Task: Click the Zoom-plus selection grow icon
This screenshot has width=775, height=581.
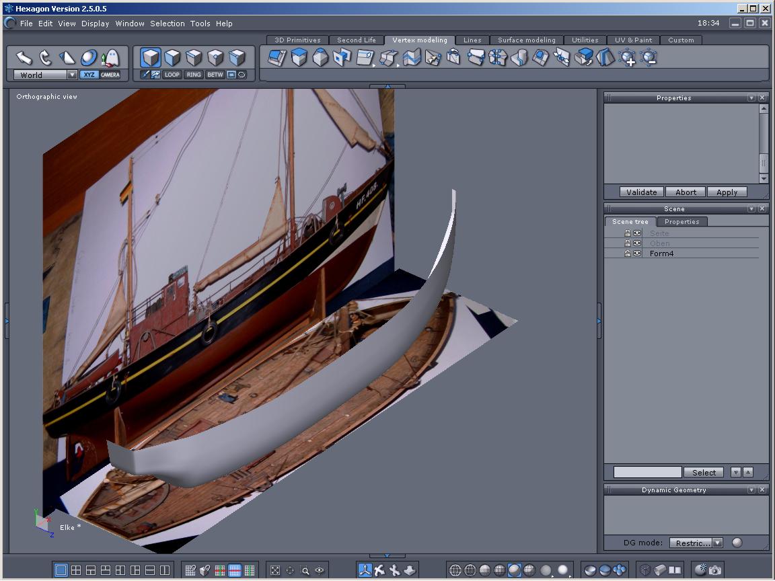Action: pyautogui.click(x=628, y=58)
